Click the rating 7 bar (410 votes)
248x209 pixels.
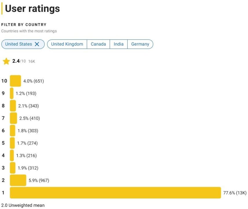(x=13, y=118)
